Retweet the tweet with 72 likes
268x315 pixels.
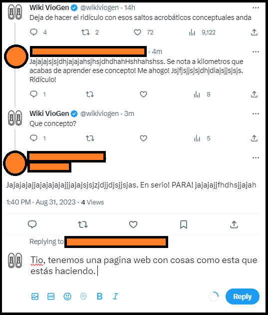[x=86, y=32]
